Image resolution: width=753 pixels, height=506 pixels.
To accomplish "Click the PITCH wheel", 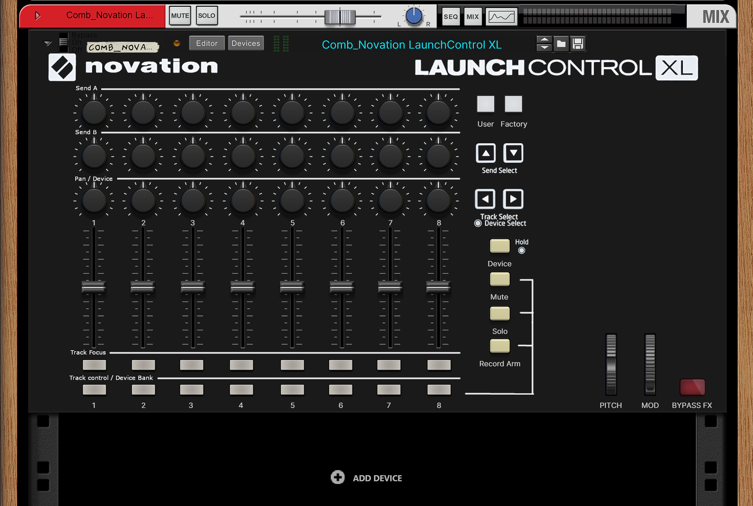I will 611,364.
